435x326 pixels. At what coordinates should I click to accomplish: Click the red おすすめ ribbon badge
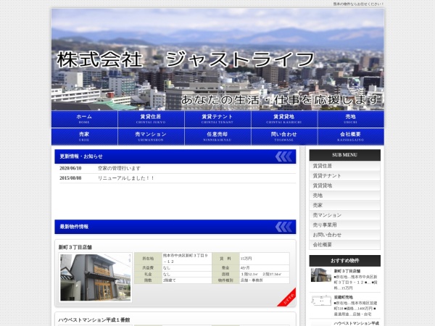(288, 298)
